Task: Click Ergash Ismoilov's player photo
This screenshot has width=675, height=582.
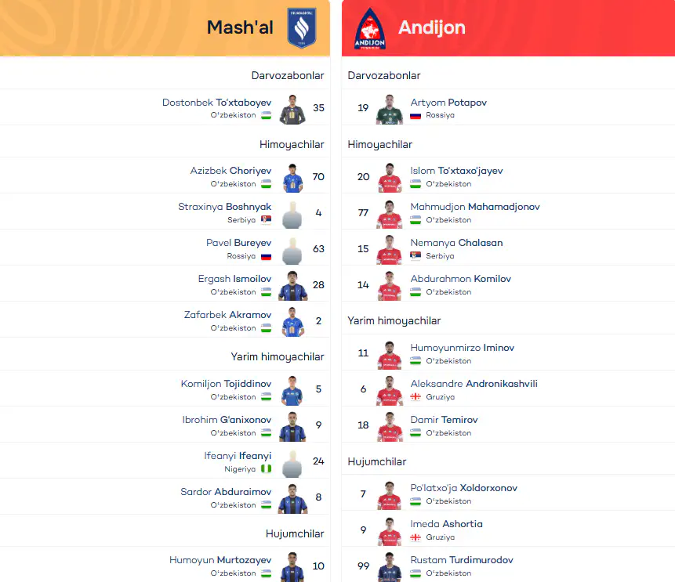Action: point(292,286)
